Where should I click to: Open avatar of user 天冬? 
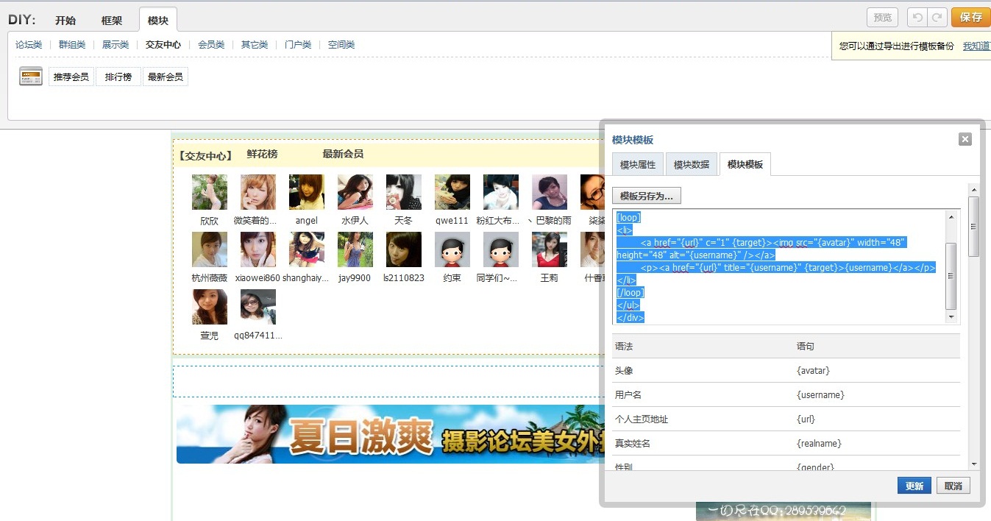(404, 192)
